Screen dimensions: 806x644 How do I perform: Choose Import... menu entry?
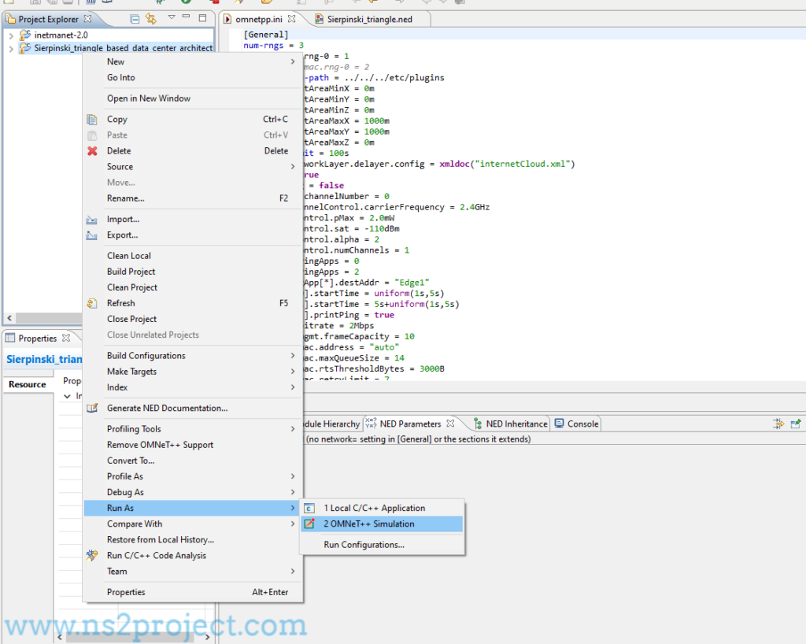pos(193,220)
